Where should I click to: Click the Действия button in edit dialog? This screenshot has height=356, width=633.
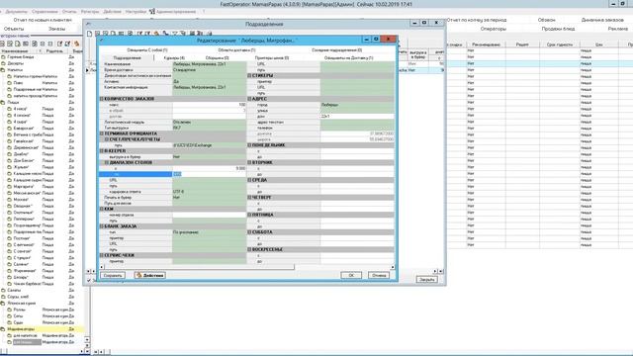point(149,275)
